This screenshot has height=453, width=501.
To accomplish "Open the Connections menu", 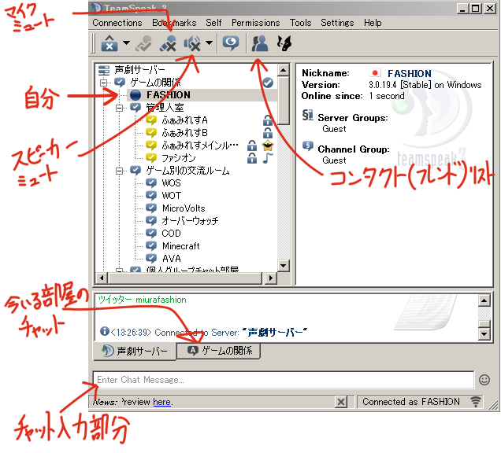I will pyautogui.click(x=117, y=23).
